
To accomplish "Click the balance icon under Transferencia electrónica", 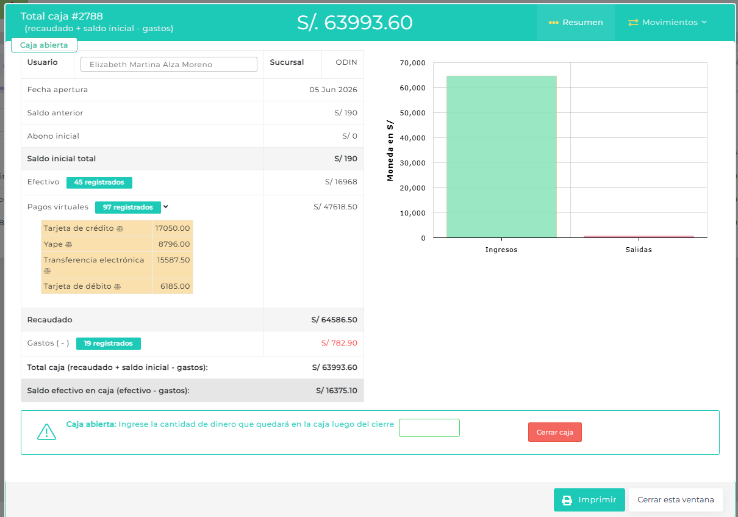I will click(48, 270).
